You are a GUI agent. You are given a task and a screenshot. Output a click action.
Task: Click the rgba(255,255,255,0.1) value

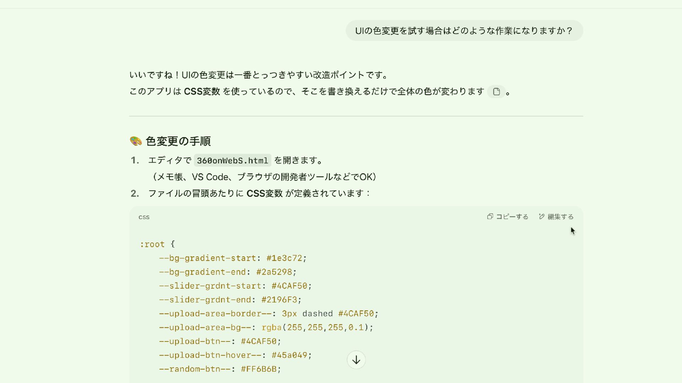(x=315, y=327)
